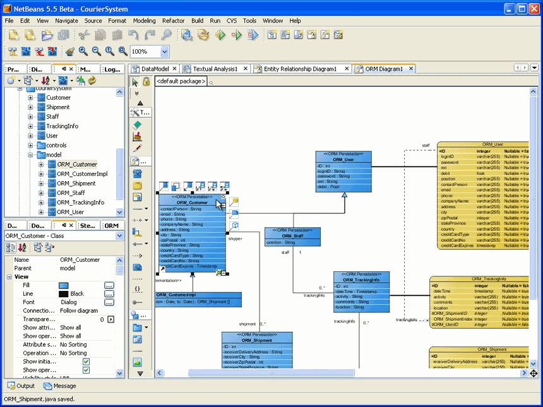This screenshot has height=407, width=543.
Task: Toggle the Show initial value checkbox
Action: tap(86, 362)
